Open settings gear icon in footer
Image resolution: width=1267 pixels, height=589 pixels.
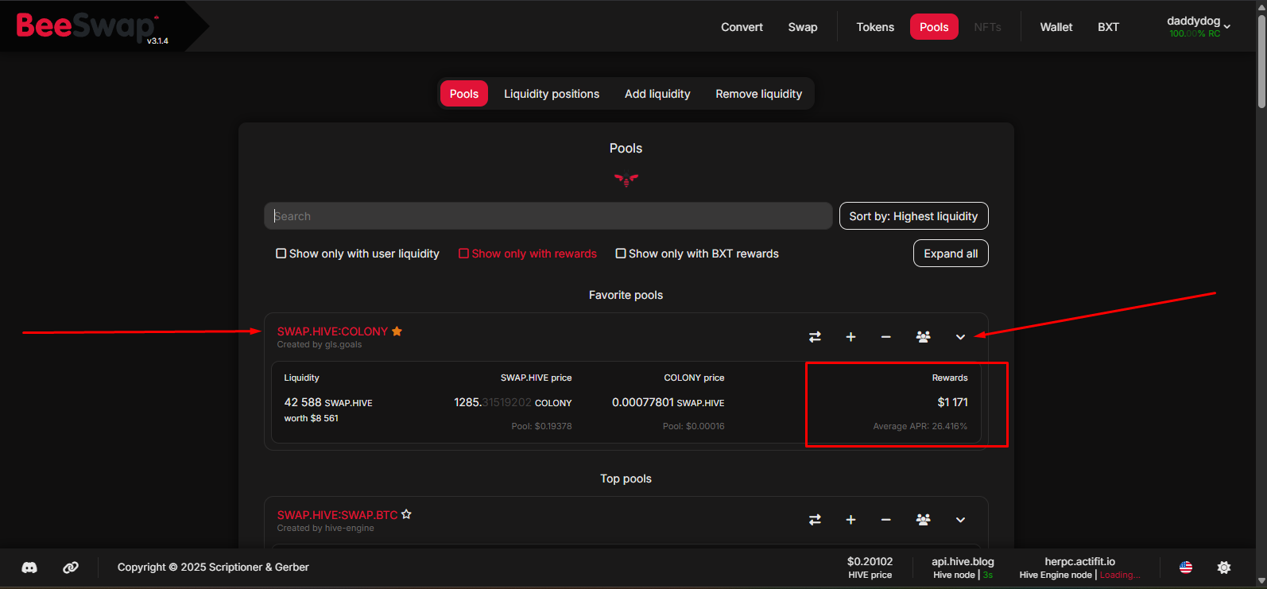pos(1224,568)
